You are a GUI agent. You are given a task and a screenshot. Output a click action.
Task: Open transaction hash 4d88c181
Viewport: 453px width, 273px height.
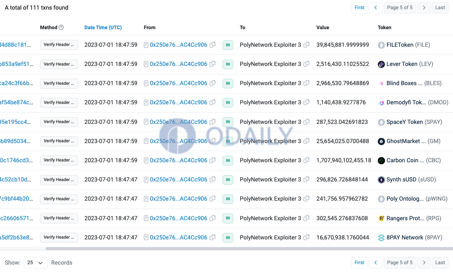[15, 45]
